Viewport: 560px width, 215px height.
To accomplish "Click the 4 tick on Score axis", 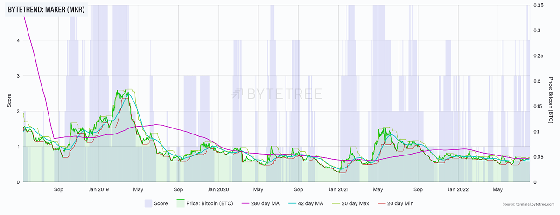I will tap(18, 40).
